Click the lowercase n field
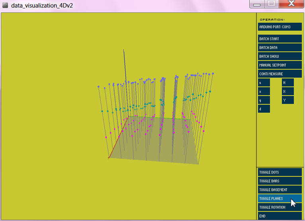This screenshot has height=221, width=305. (264, 82)
